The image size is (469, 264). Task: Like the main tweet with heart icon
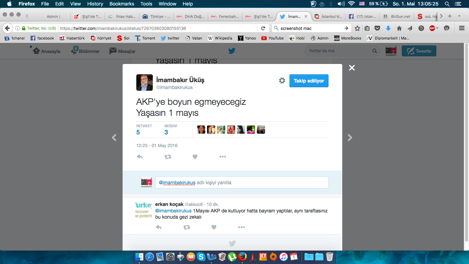pos(195,157)
